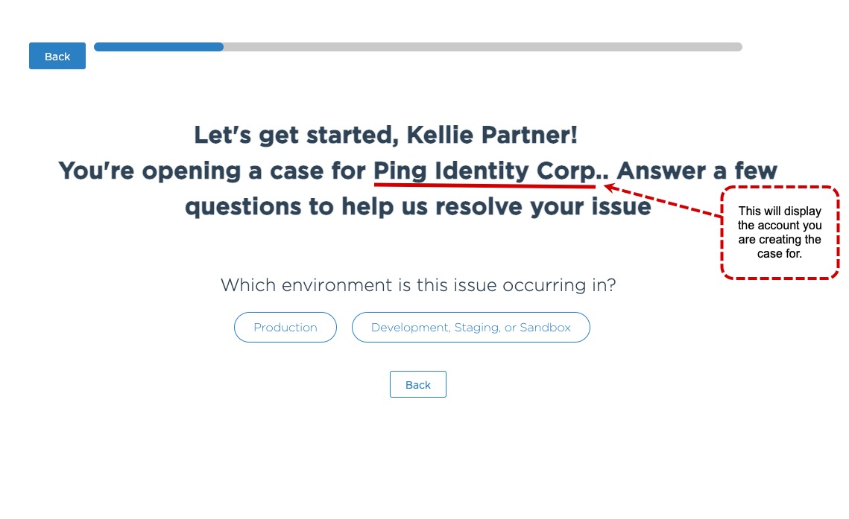Click the gray unfilled section of the progress bar
Viewport: 849px width, 519px height.
[485, 46]
